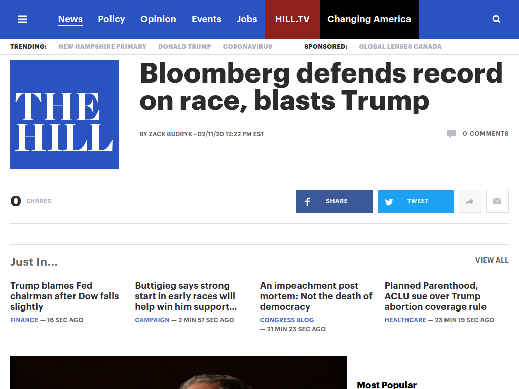Open the hamburger menu icon
The width and height of the screenshot is (519, 389).
[22, 19]
